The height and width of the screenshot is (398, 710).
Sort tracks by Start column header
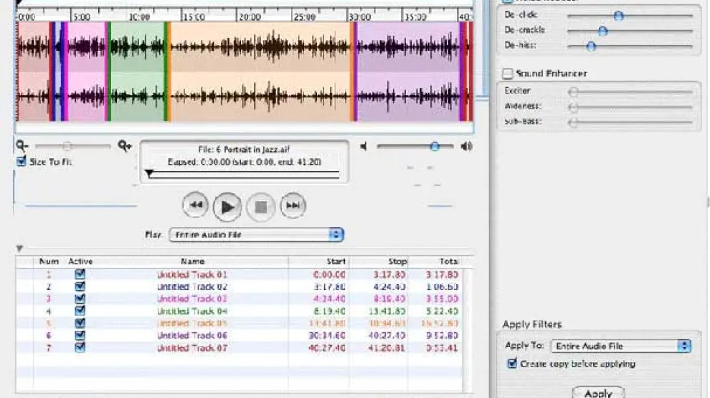(318, 261)
